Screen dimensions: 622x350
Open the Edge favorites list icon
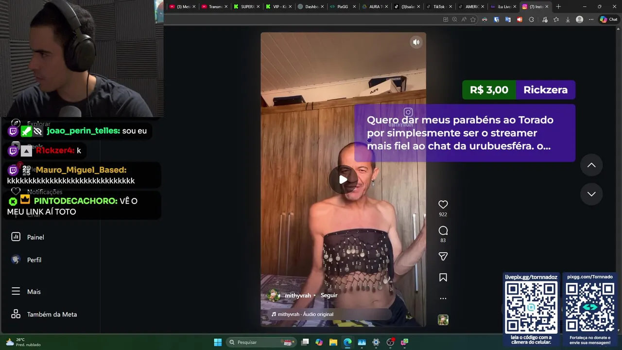[x=556, y=19]
